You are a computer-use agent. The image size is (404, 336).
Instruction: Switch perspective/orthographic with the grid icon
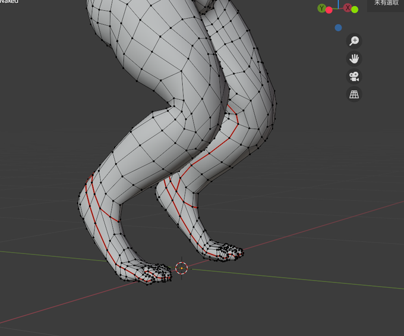[354, 95]
